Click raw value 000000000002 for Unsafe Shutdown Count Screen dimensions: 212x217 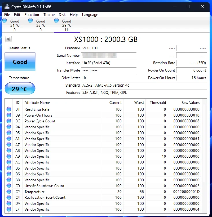186,186
